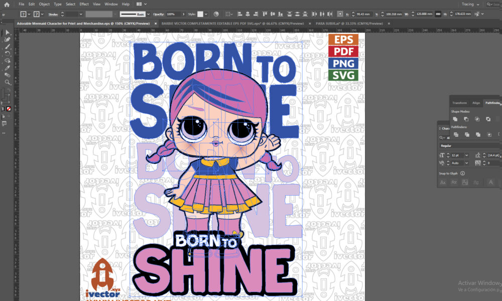Open the File menu
This screenshot has height=301, width=502.
click(x=22, y=4)
